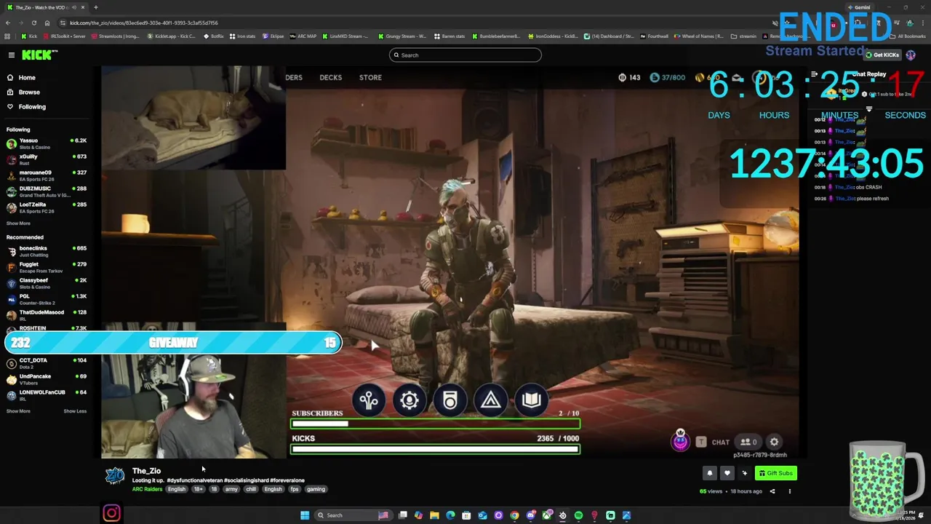Select the gaming stream tag
This screenshot has width=931, height=524.
click(x=316, y=489)
